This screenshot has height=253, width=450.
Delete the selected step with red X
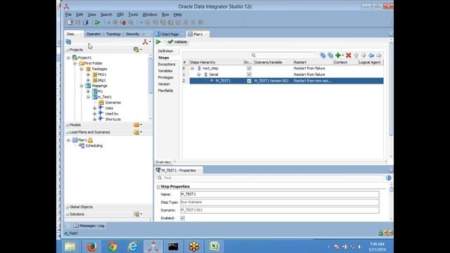pyautogui.click(x=349, y=56)
